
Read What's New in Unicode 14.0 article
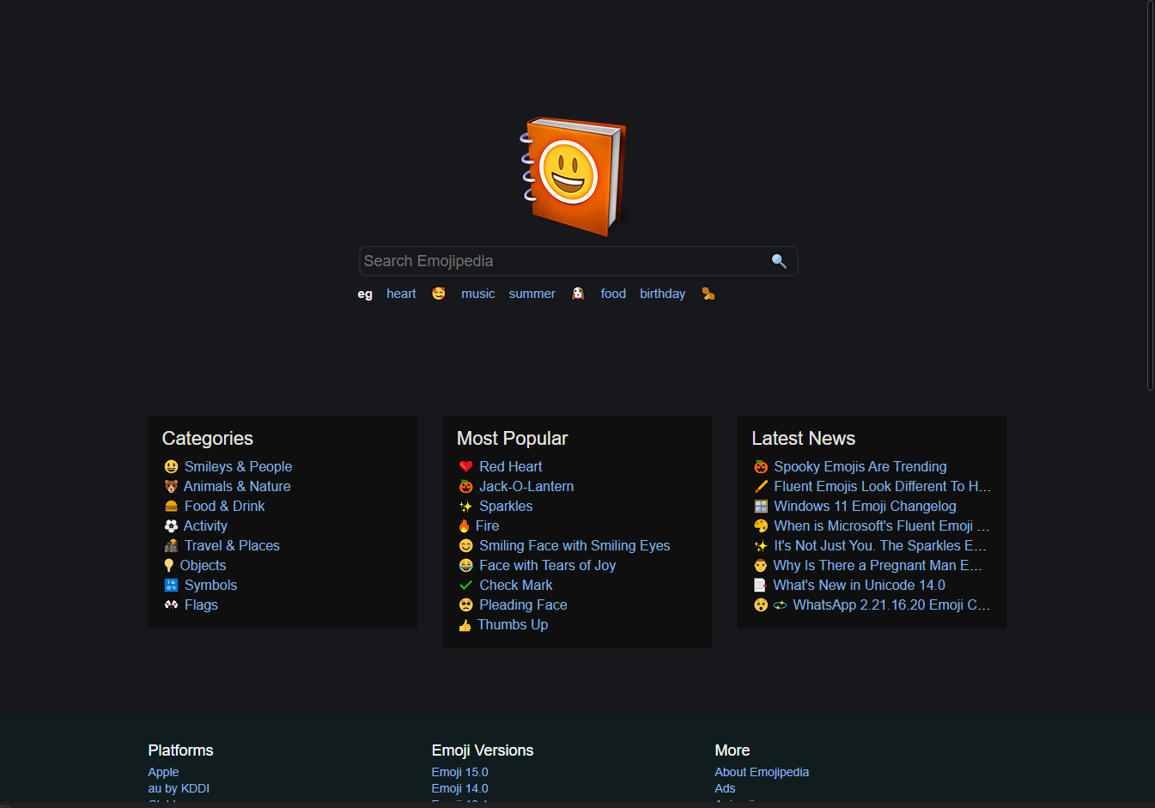click(859, 586)
